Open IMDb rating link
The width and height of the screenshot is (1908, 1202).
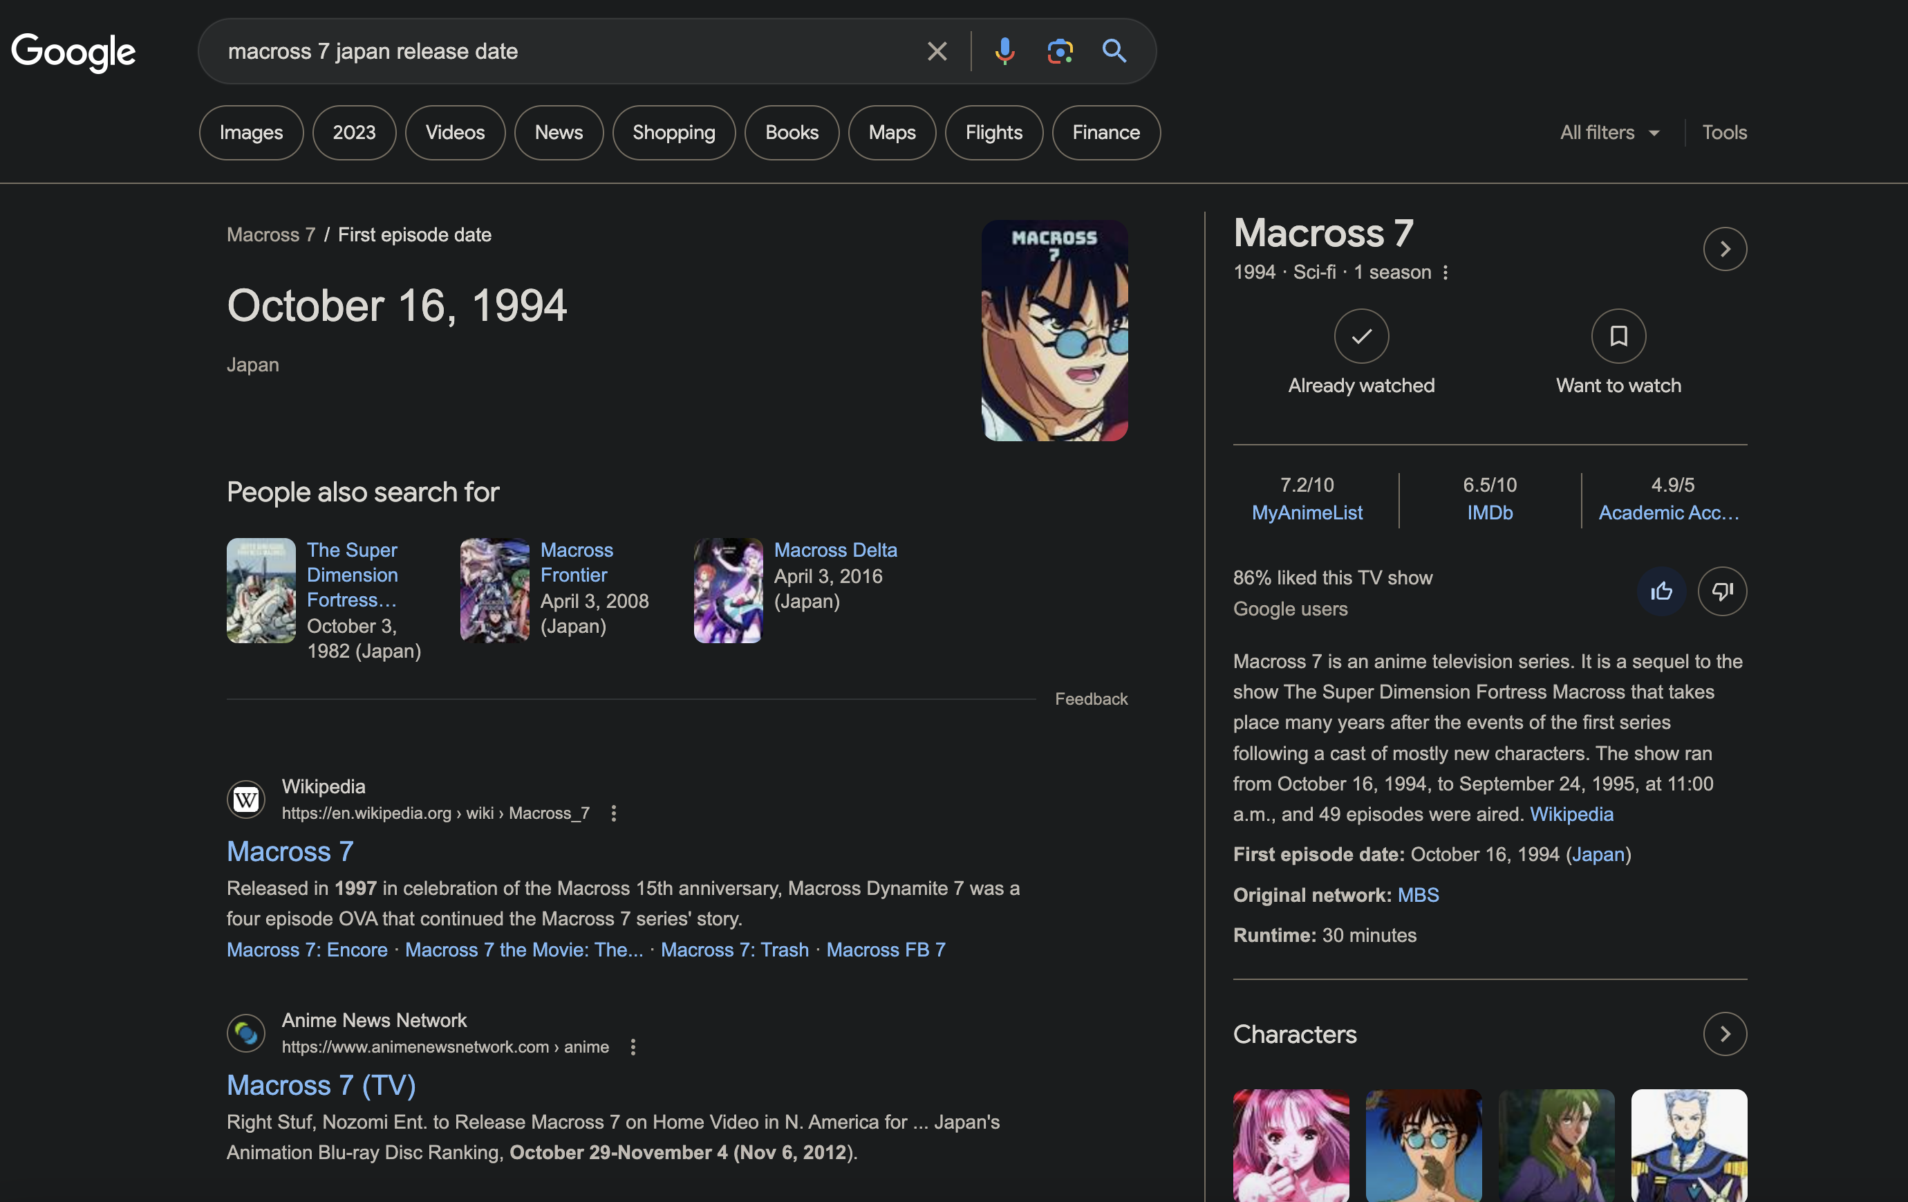tap(1490, 513)
